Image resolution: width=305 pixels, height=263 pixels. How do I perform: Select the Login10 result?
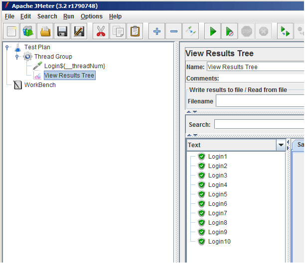[219, 242]
